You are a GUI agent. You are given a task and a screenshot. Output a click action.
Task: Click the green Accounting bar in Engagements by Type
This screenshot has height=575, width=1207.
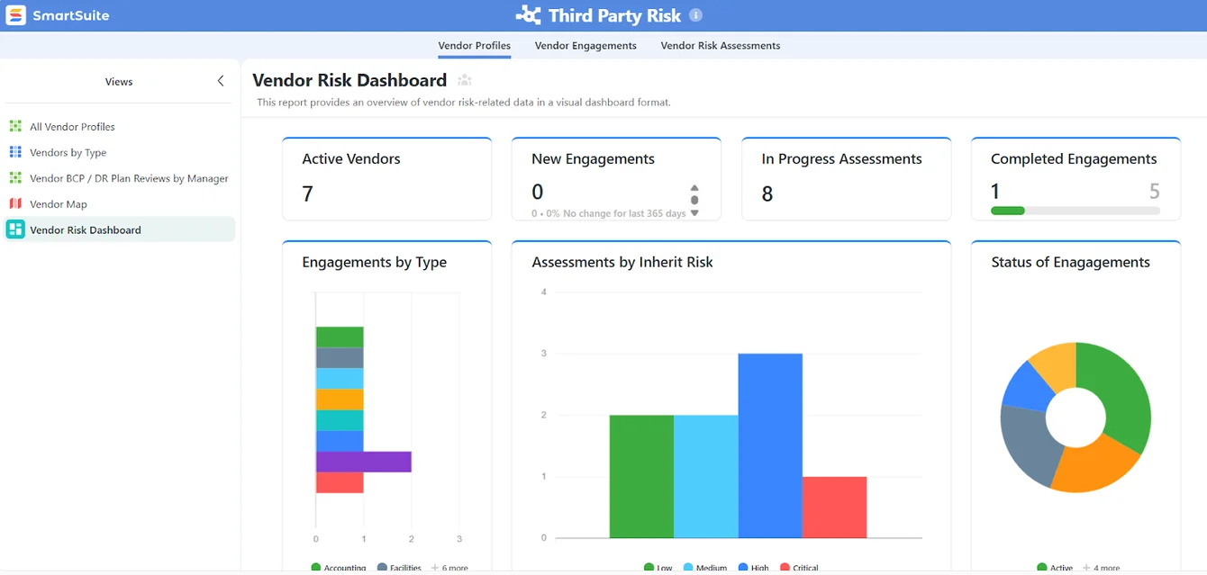click(x=340, y=337)
